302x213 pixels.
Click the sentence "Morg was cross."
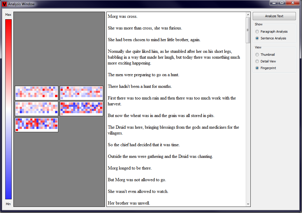tap(122, 16)
